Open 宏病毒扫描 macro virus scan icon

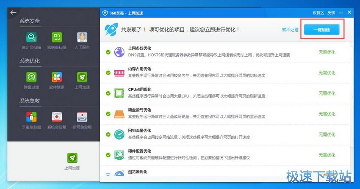coord(57,37)
